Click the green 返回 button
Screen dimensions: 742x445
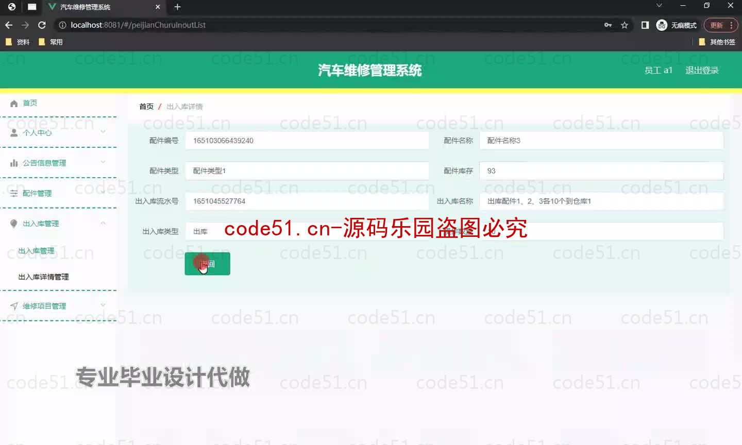tap(207, 264)
